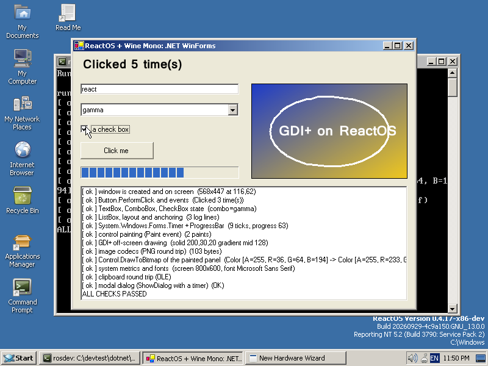Select 'GDI+ off-screen drawing' log line
Viewport: 488px width, 366px height.
point(243,243)
